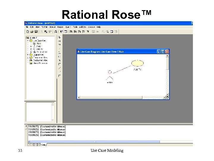Screen dimensions: 214x161
Task: Open the Help menu
Action: (x=99, y=27)
